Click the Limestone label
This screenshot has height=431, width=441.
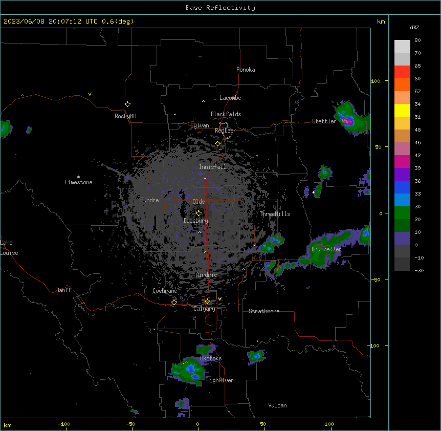pos(78,182)
